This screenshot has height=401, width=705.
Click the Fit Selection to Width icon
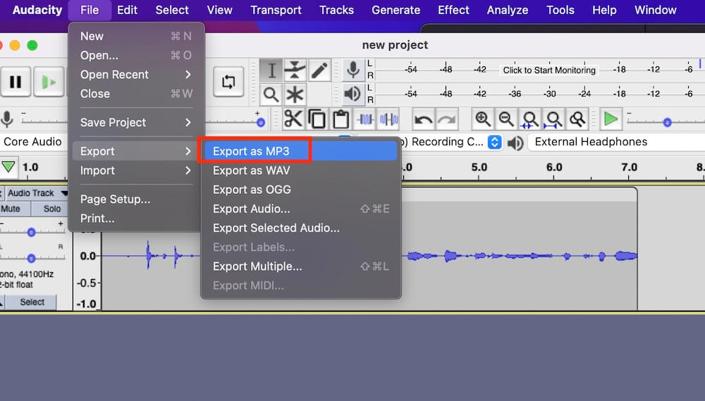point(530,119)
